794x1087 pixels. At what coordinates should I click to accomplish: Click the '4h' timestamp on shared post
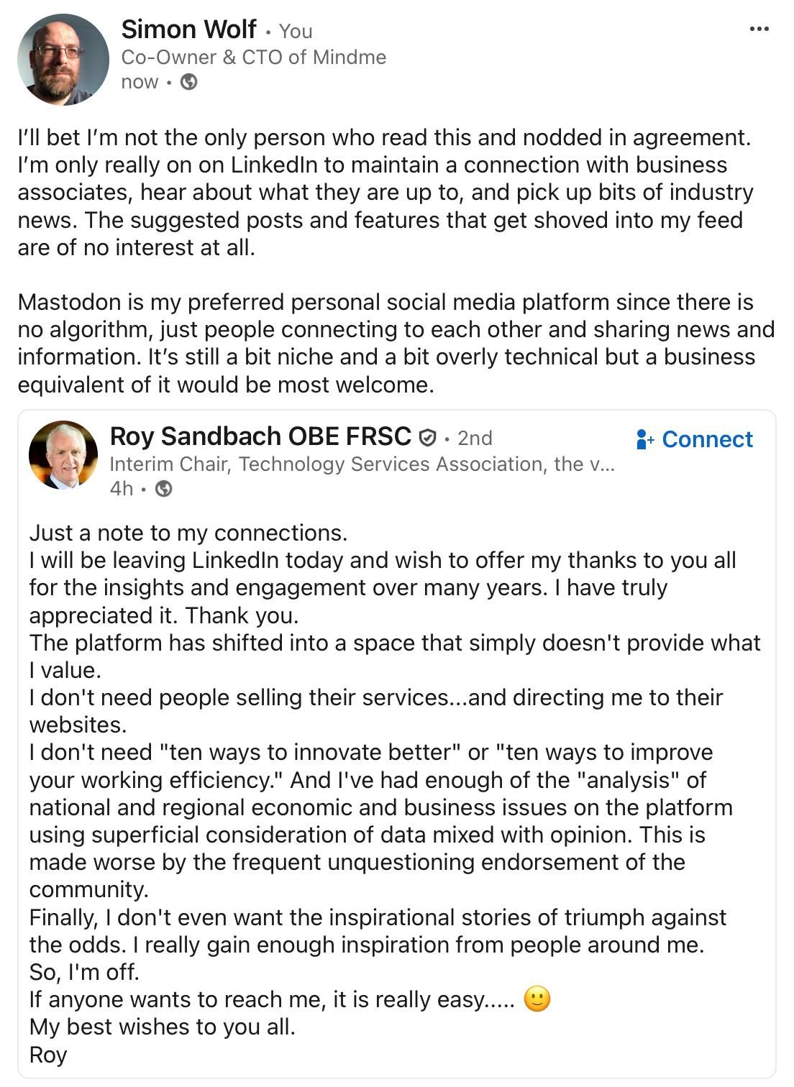(x=122, y=489)
